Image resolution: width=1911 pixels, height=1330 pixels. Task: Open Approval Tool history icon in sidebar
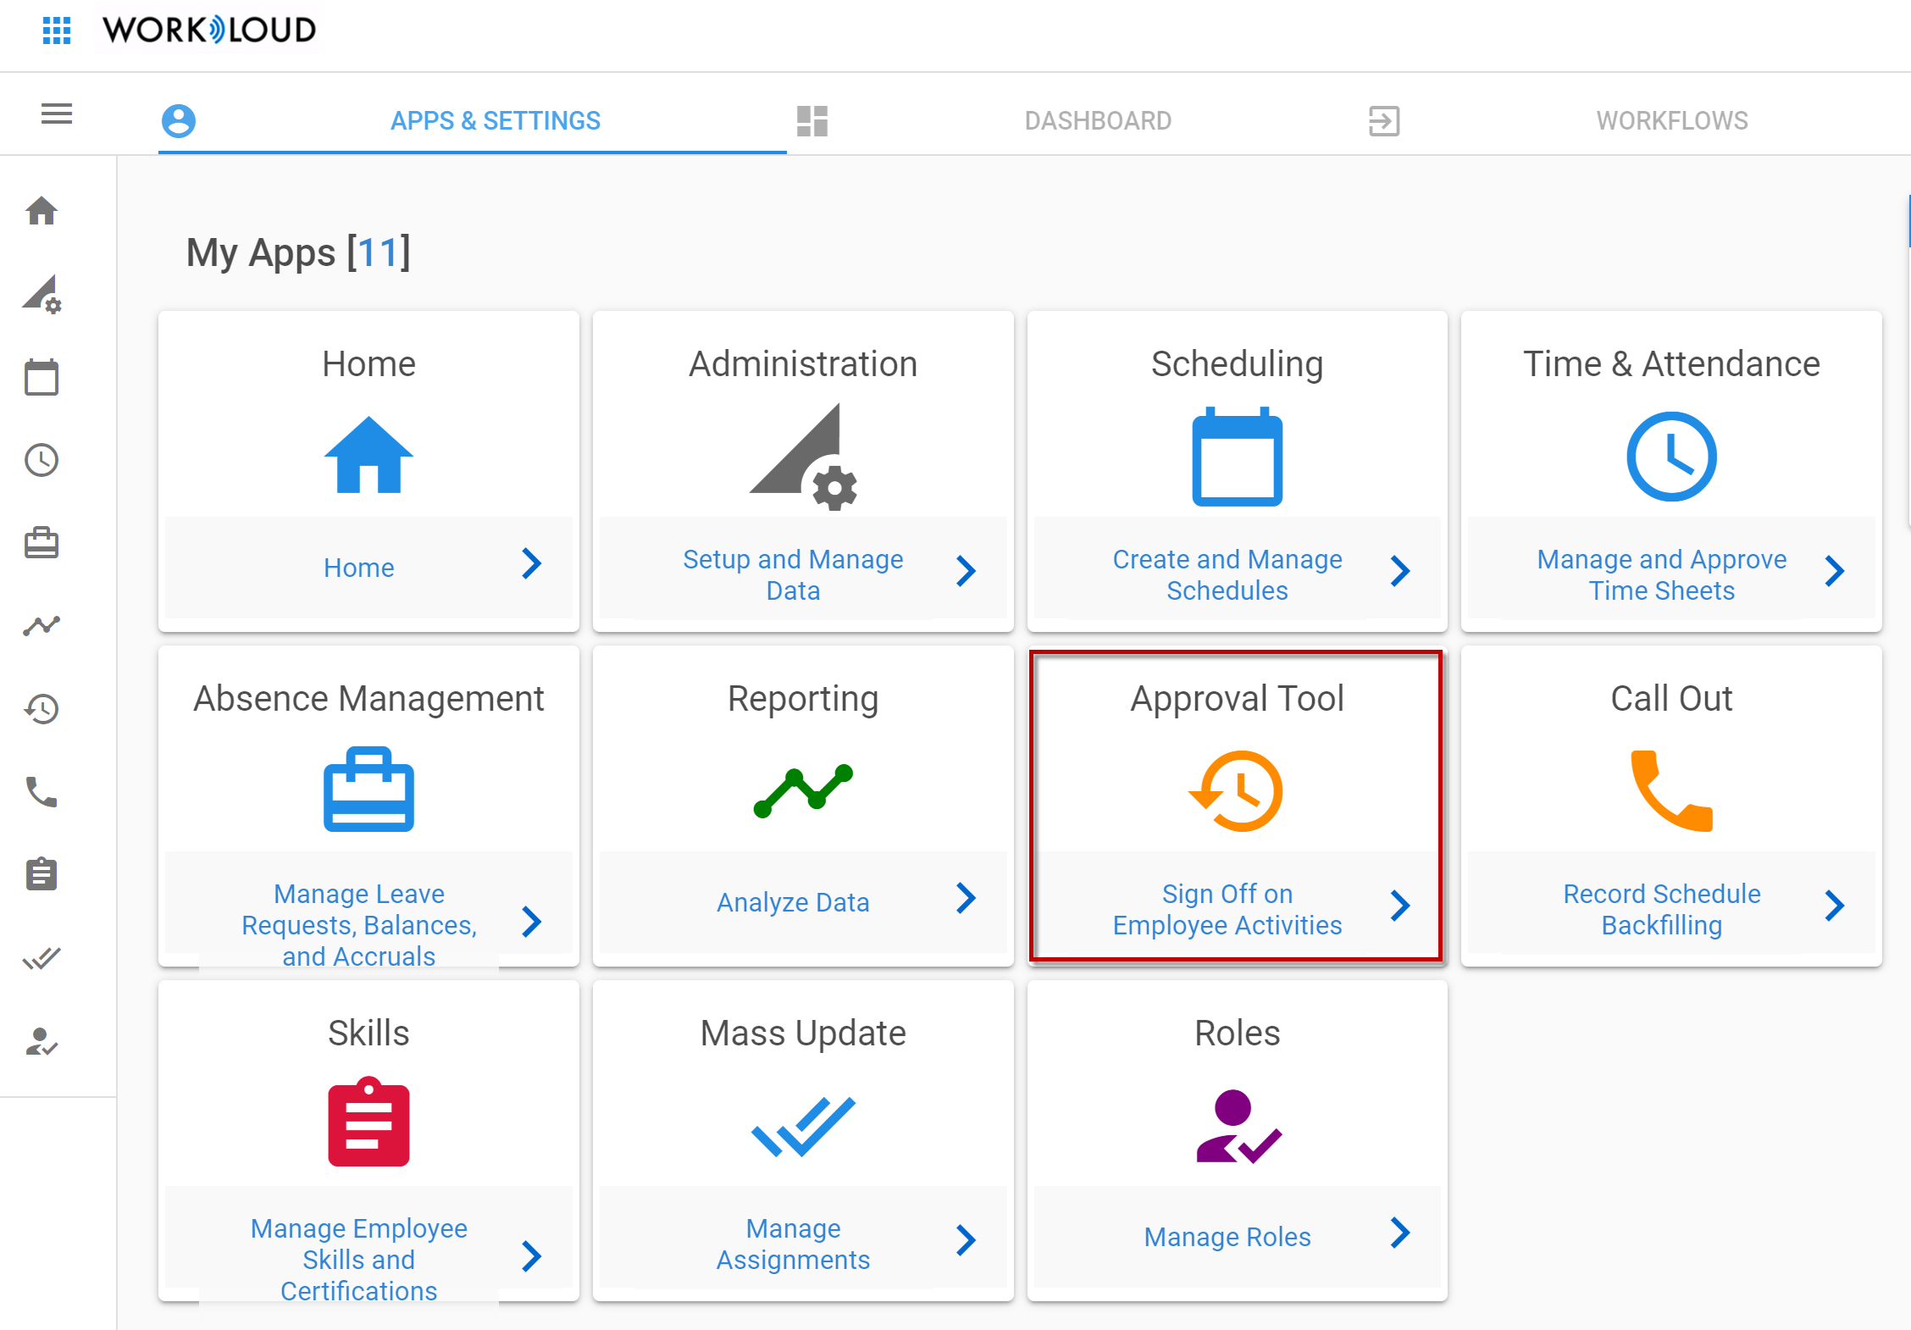42,708
